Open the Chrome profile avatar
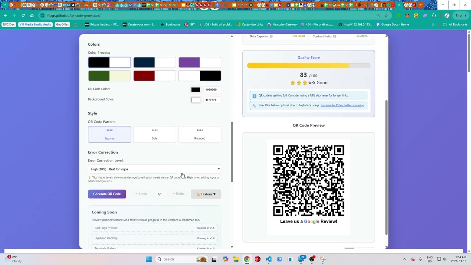The width and height of the screenshot is (471, 265). [447, 15]
